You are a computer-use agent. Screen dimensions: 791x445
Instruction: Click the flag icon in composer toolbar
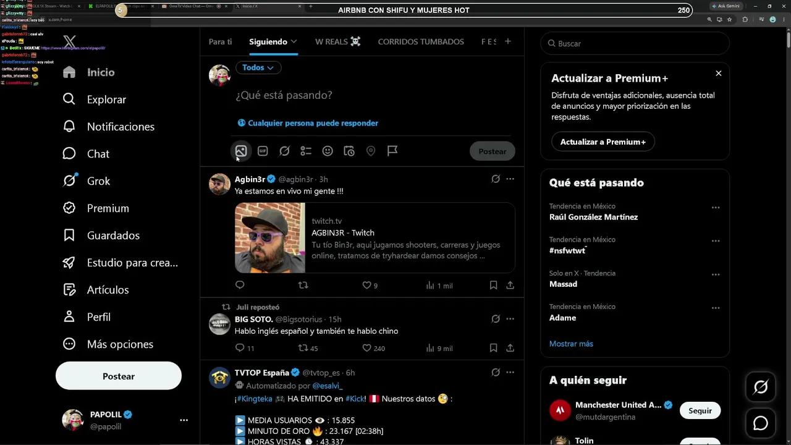point(392,151)
